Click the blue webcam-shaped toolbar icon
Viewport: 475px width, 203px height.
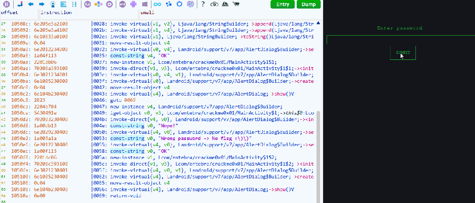(x=53, y=4)
